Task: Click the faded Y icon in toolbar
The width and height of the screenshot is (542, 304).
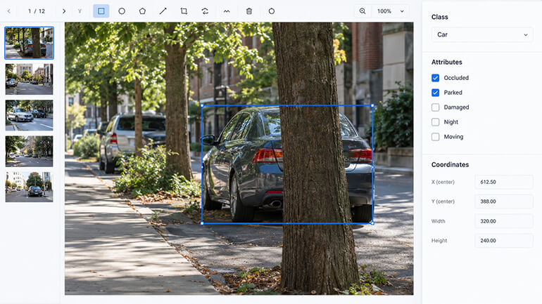Action: [x=80, y=11]
